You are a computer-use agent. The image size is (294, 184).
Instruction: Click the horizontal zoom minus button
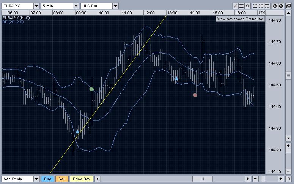tap(255, 179)
